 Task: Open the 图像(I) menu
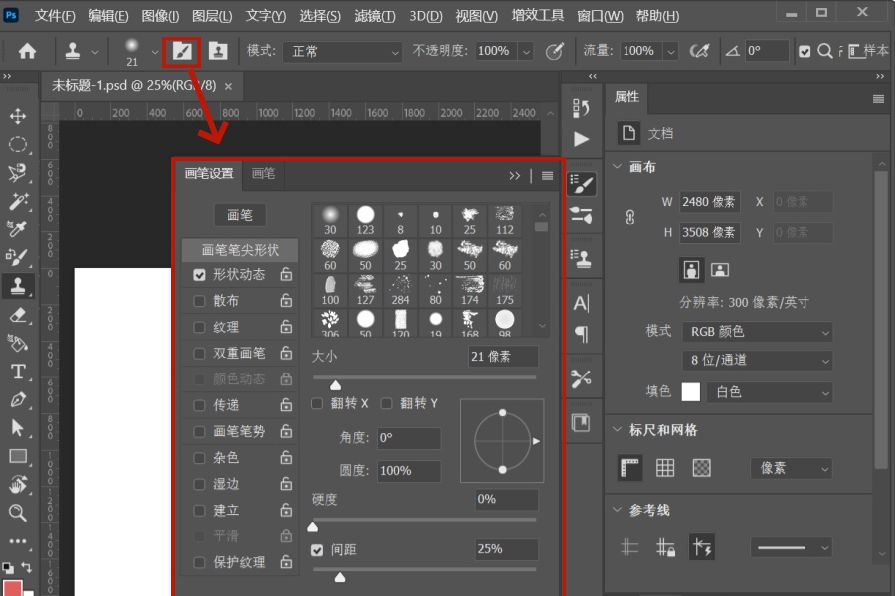click(160, 16)
